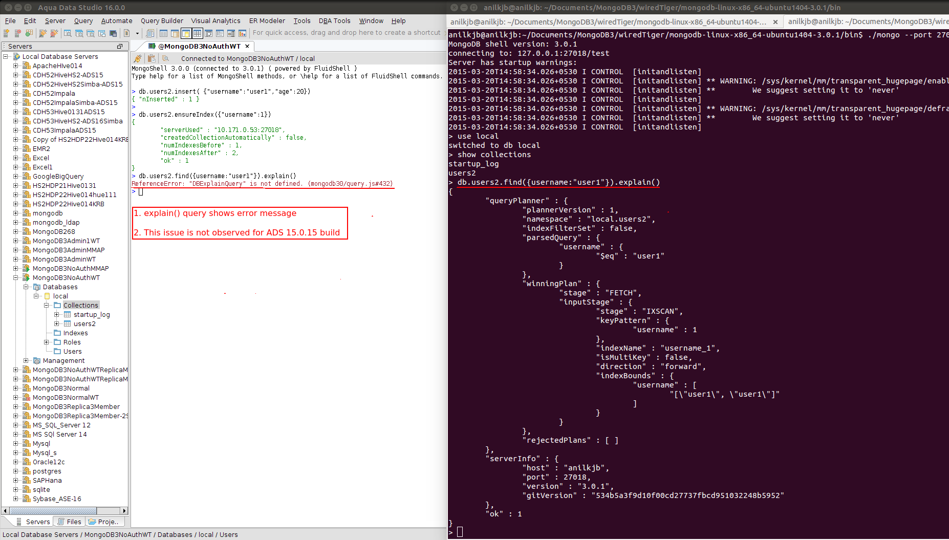The image size is (949, 540).
Task: Click the dotted table grid toolbar icon
Action: [163, 33]
